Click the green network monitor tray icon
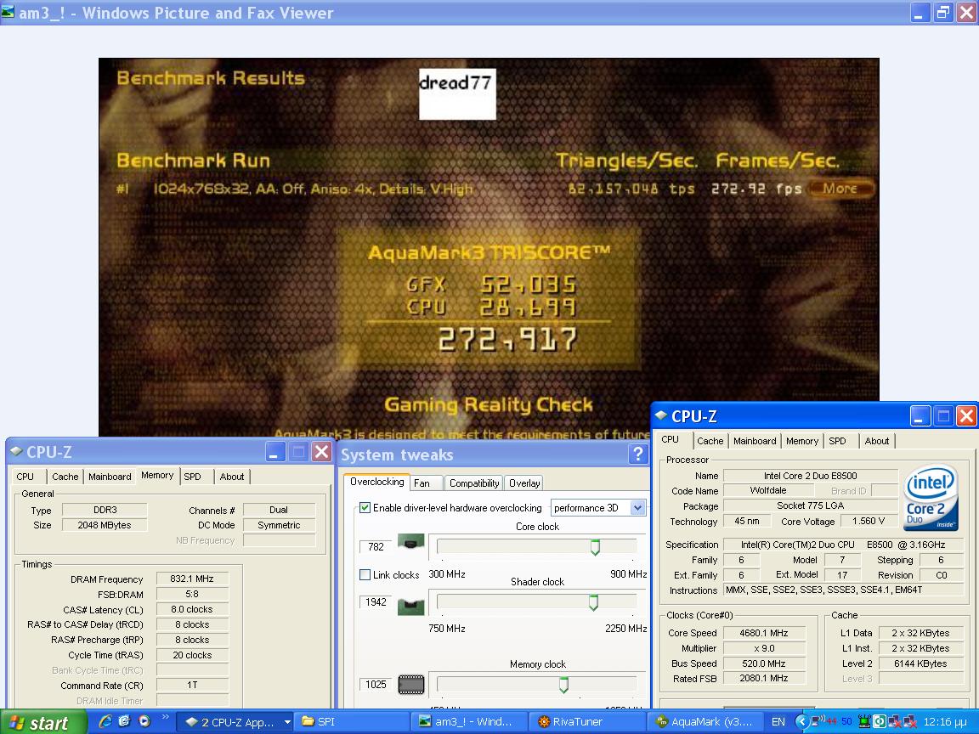 tap(865, 722)
